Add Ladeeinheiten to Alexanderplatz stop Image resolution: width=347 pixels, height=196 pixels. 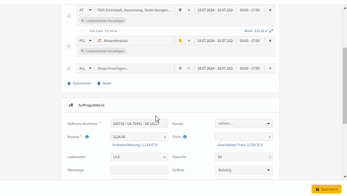[x=103, y=51]
